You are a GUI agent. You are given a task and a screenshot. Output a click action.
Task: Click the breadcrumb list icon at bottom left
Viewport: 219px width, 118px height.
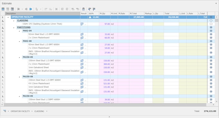5,111
